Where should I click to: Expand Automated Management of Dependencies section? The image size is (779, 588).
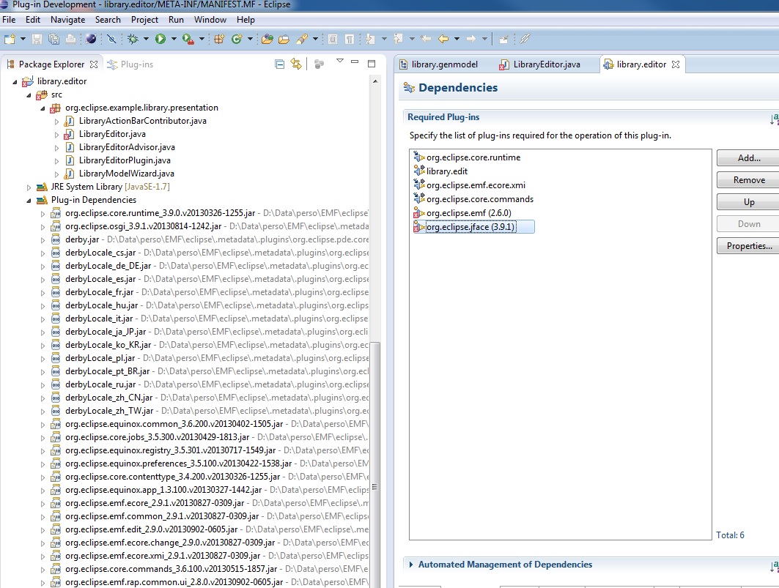pyautogui.click(x=411, y=565)
